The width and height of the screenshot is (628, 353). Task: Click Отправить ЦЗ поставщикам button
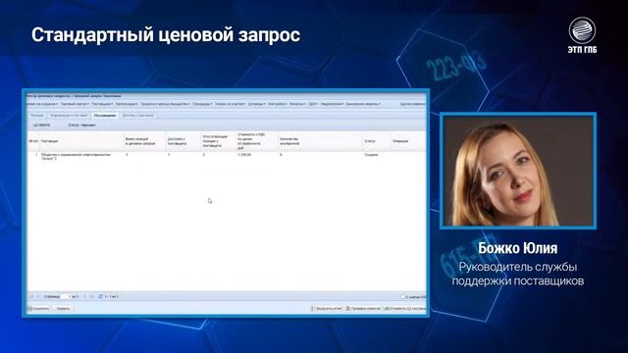point(404,309)
